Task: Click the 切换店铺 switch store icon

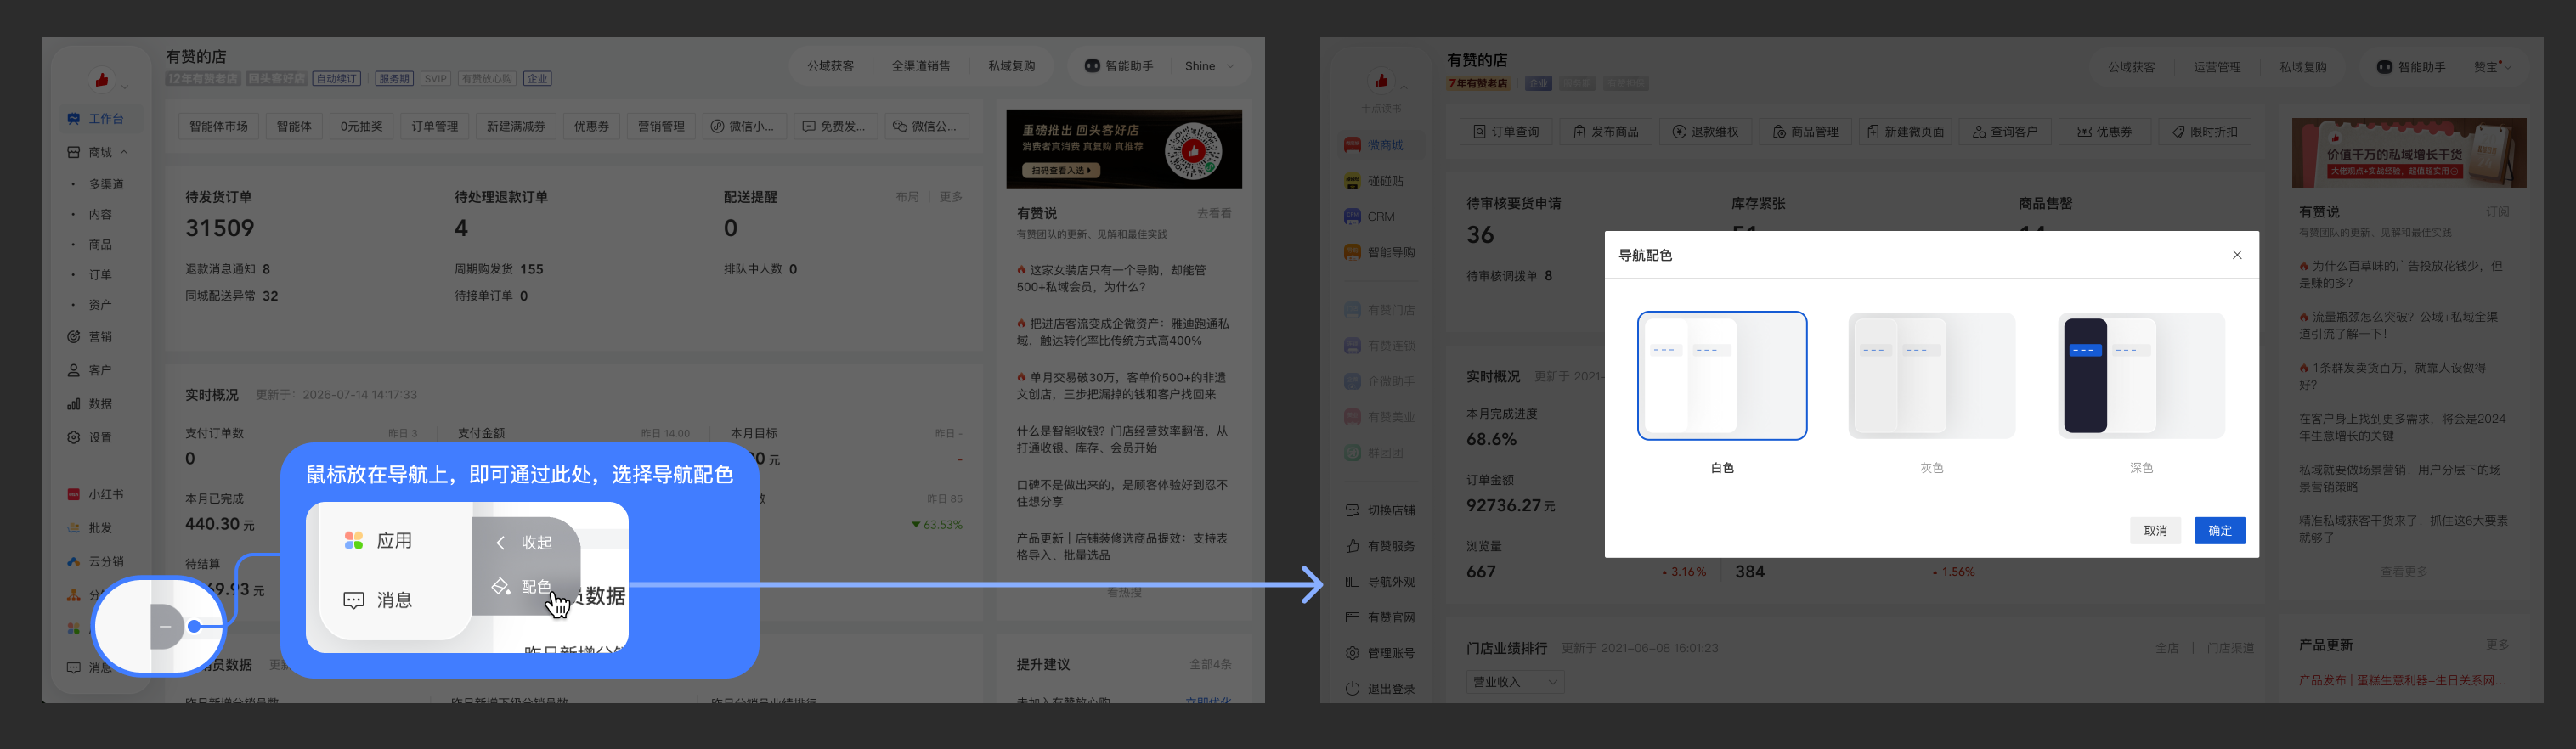Action: (x=1352, y=510)
